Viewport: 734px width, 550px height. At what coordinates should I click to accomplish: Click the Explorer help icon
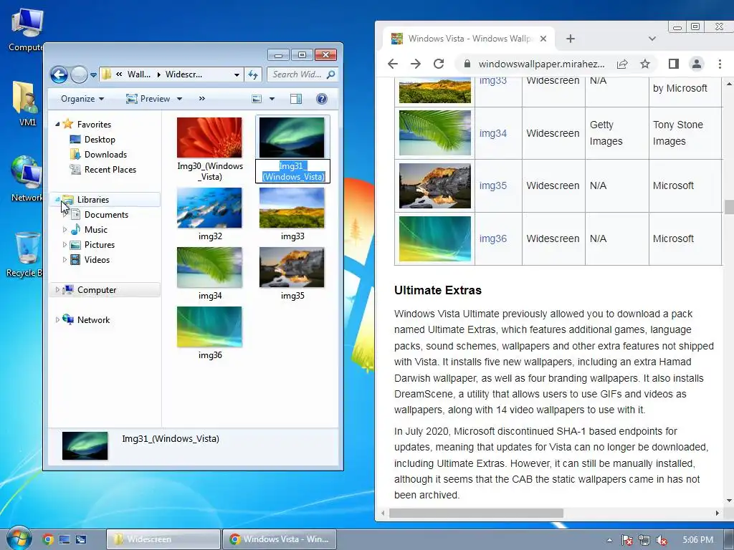coord(322,99)
